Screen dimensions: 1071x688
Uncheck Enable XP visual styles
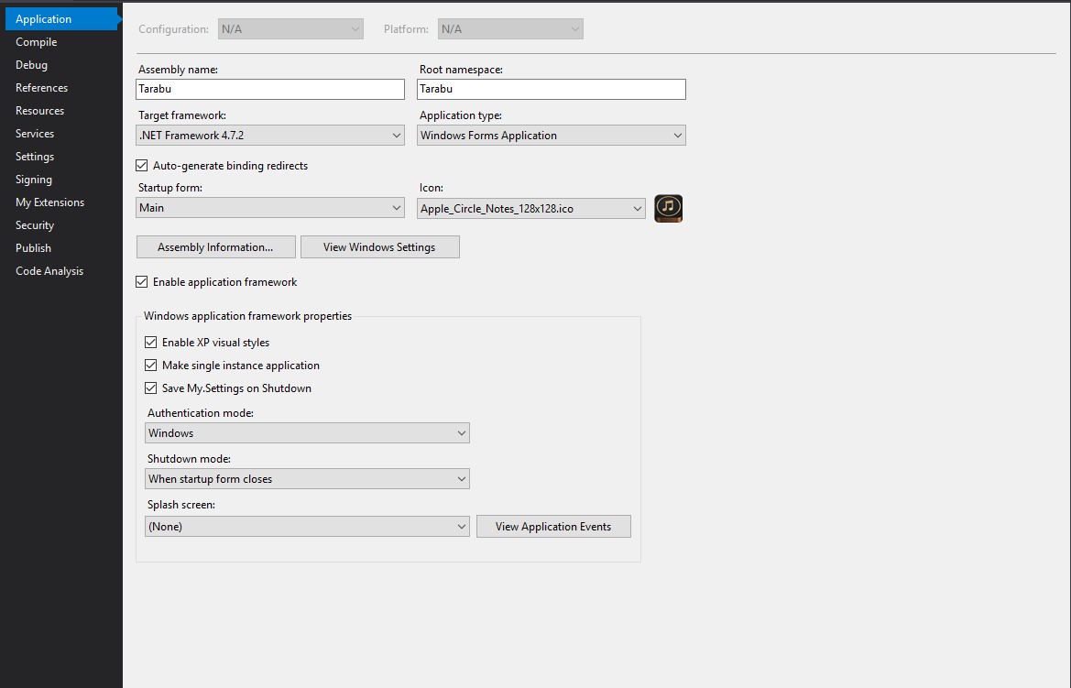pos(151,343)
